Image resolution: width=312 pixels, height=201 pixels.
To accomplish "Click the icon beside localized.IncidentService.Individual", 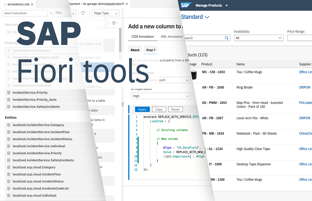I will click(9, 146).
